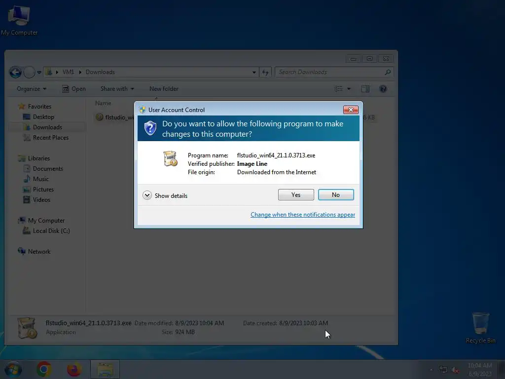Open address bar history dropdown arrow

point(254,72)
